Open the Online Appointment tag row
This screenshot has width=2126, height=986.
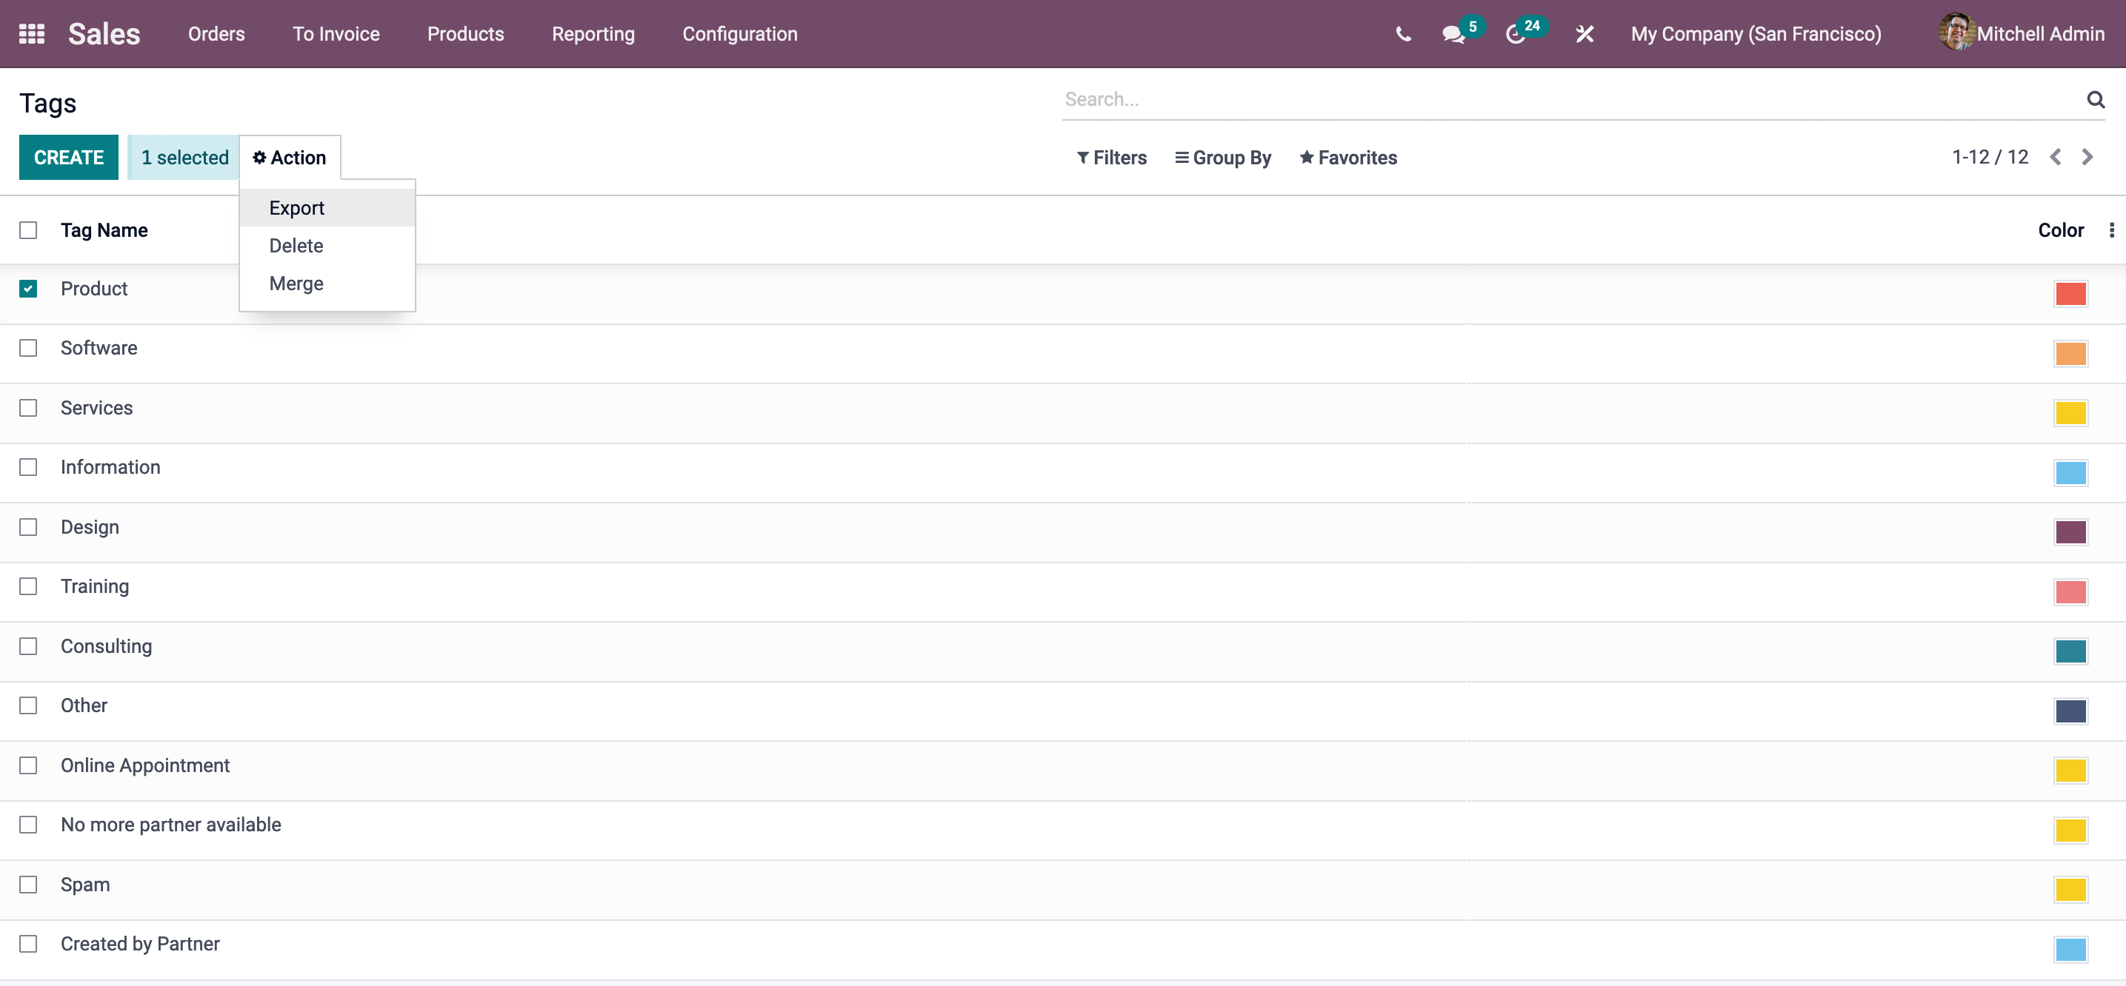(x=1063, y=771)
